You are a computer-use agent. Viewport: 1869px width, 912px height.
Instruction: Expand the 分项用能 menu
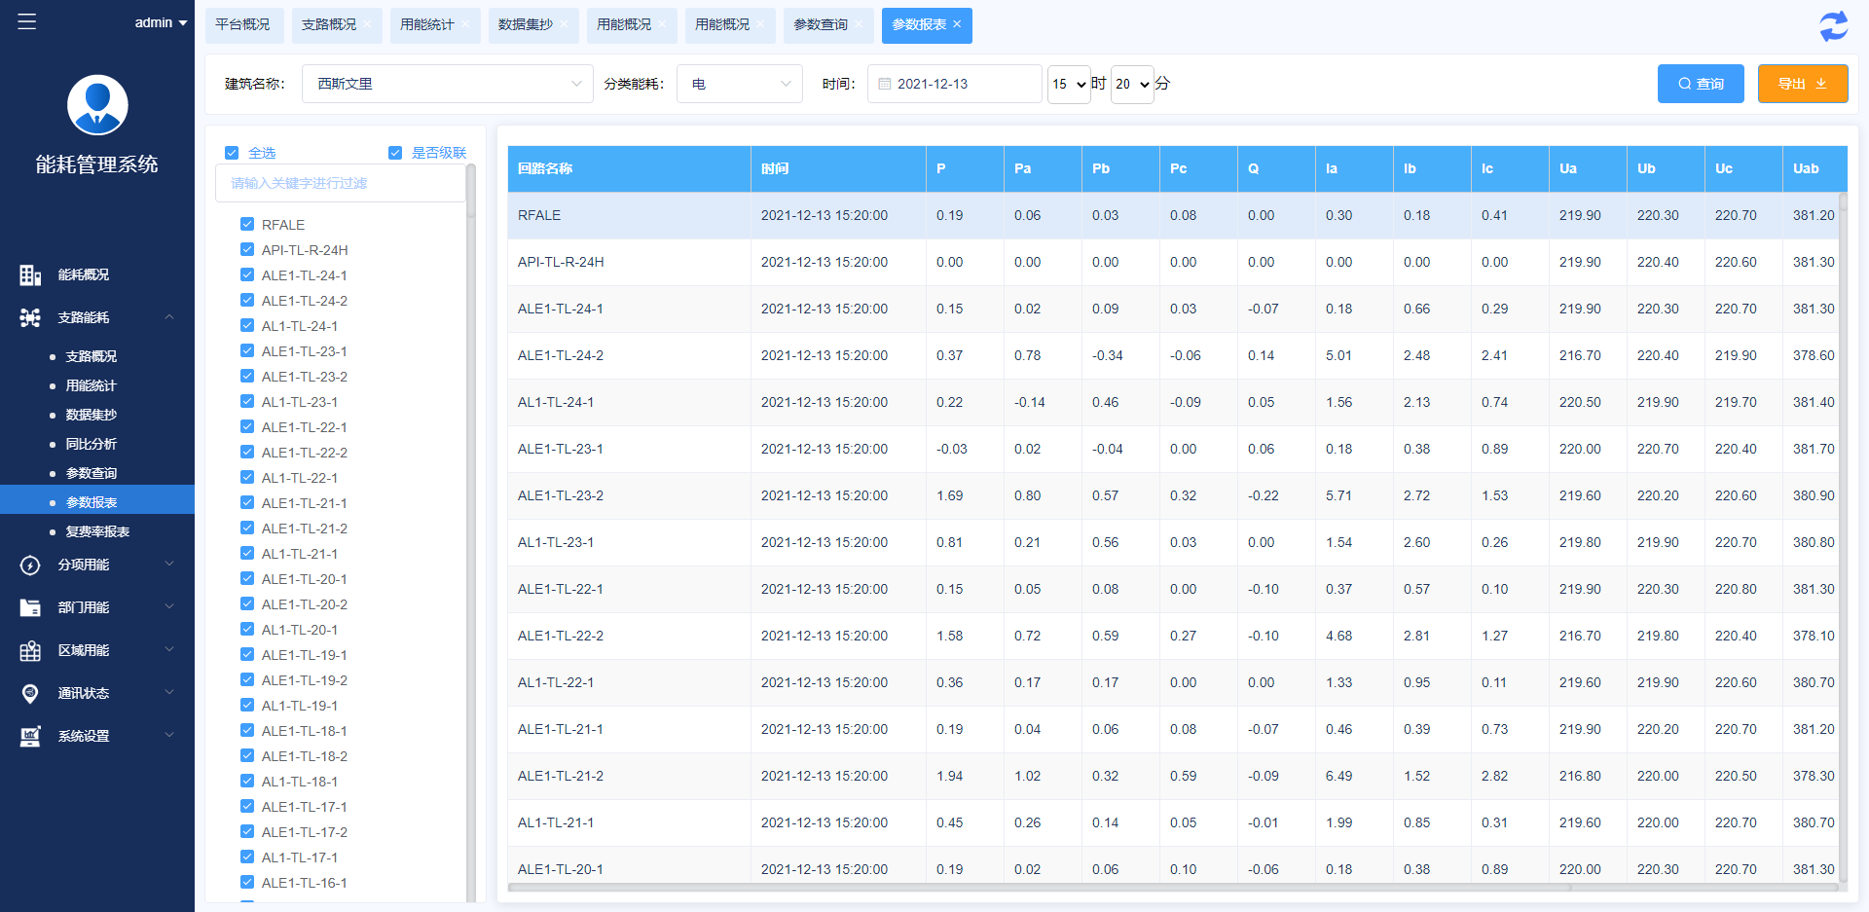(169, 565)
